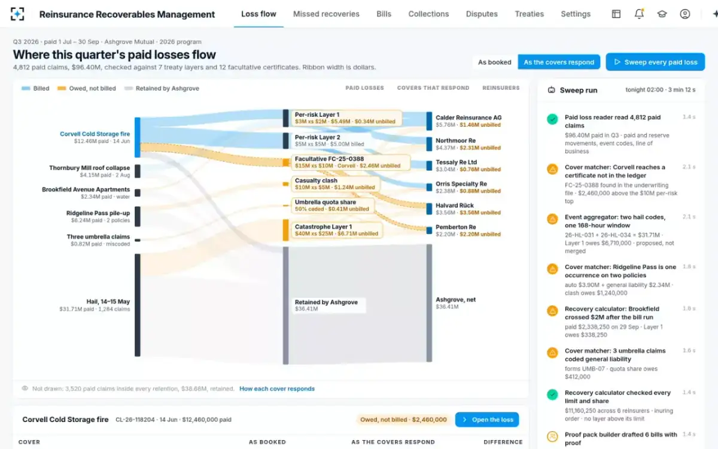Image resolution: width=718 pixels, height=449 pixels.
Task: Open the learning graduation cap icon
Action: coord(662,14)
